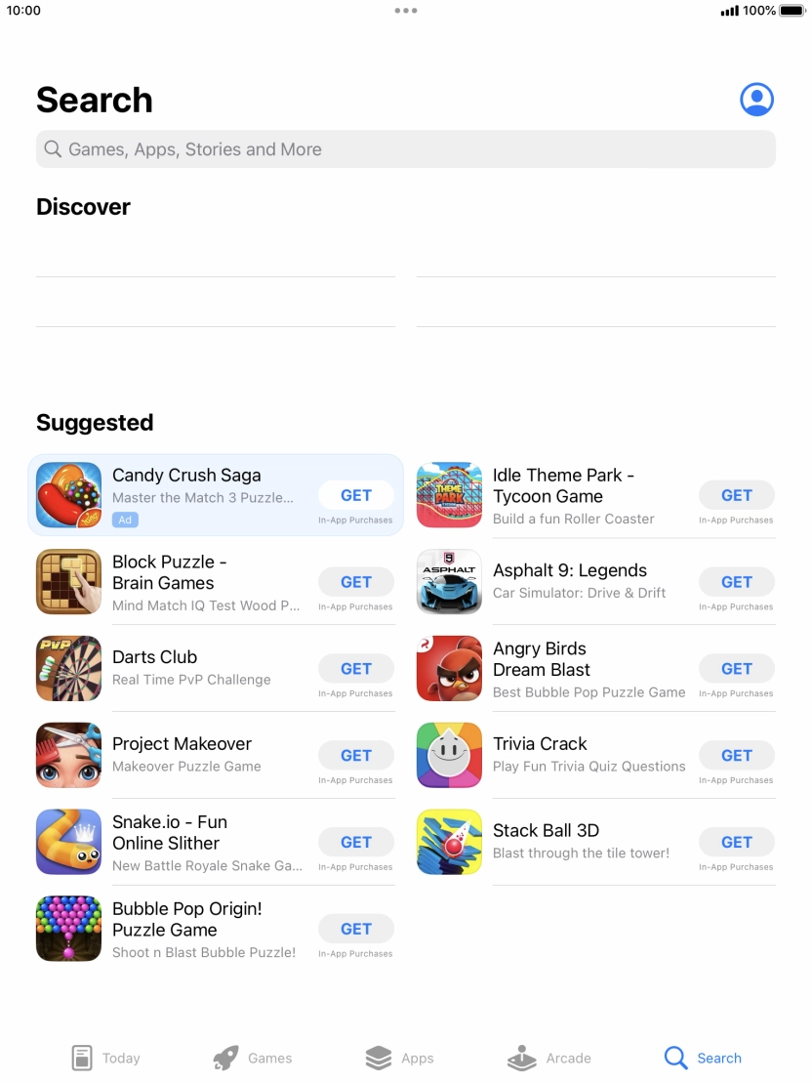Open the Asphalt 9: Legends app icon
This screenshot has height=1083, width=812.
pyautogui.click(x=449, y=582)
